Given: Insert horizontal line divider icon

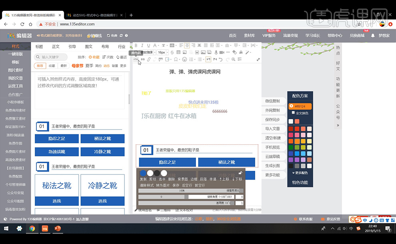Looking at the screenshot, I should click(x=228, y=52).
